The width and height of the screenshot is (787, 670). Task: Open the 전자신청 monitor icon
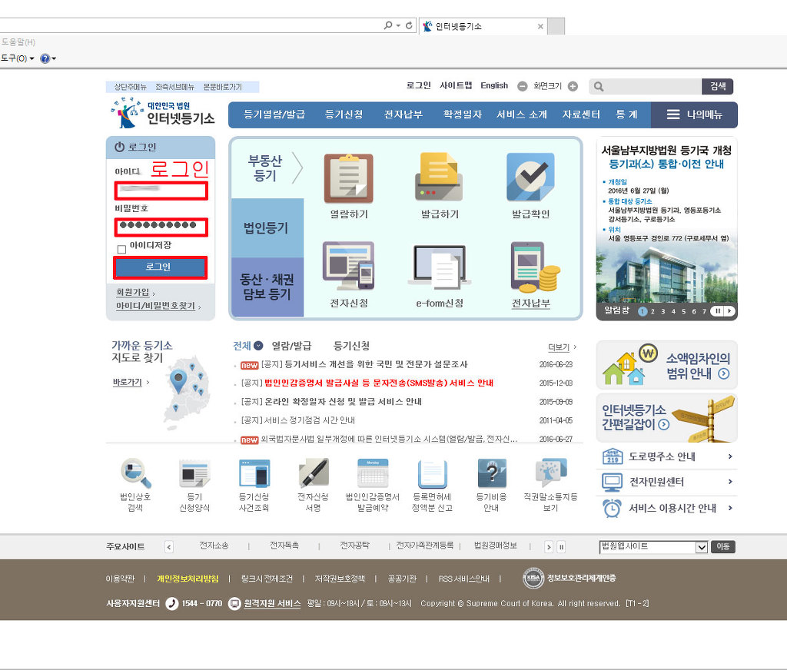[348, 266]
